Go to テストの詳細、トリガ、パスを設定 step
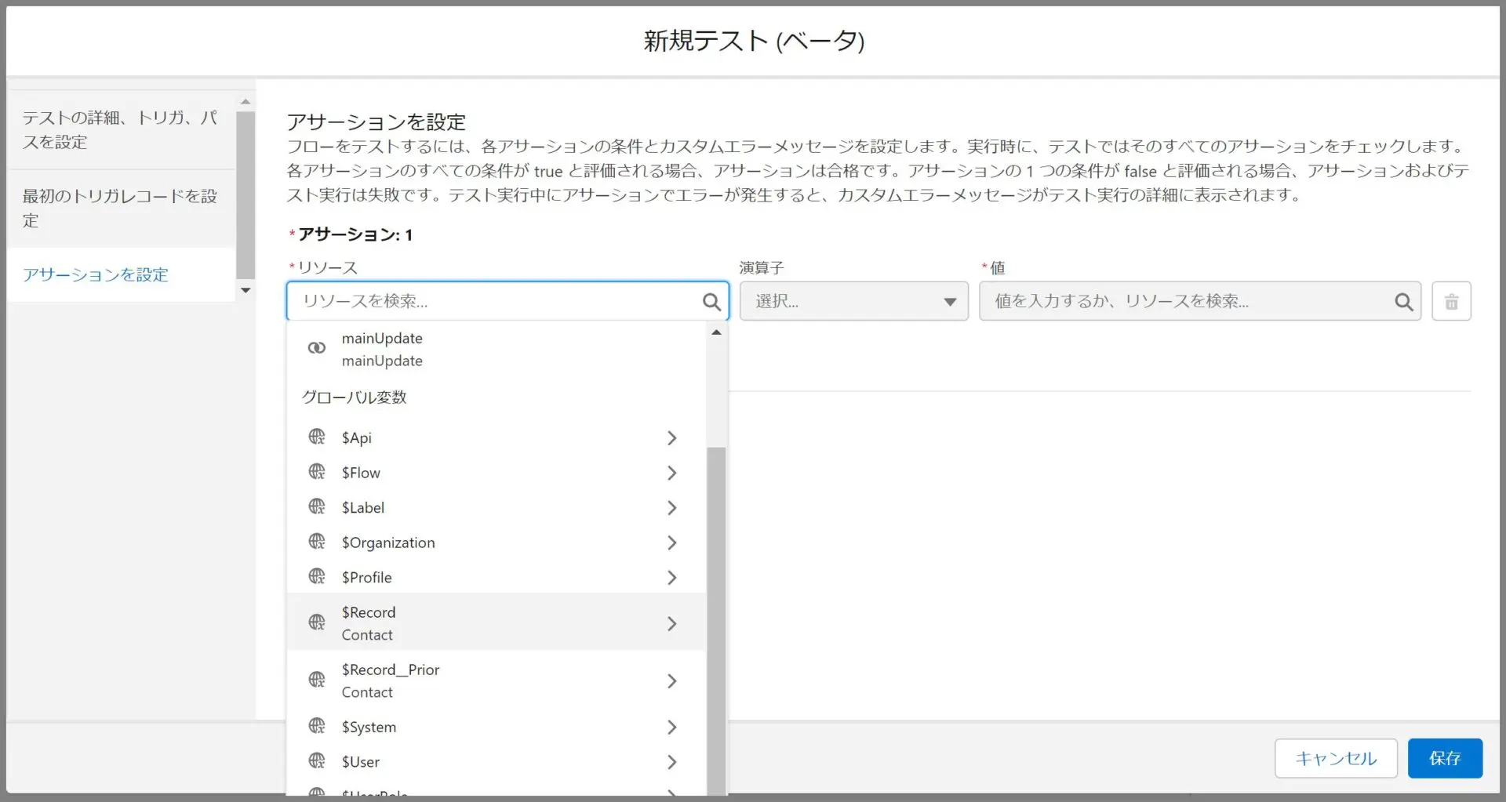The image size is (1506, 802). click(120, 129)
